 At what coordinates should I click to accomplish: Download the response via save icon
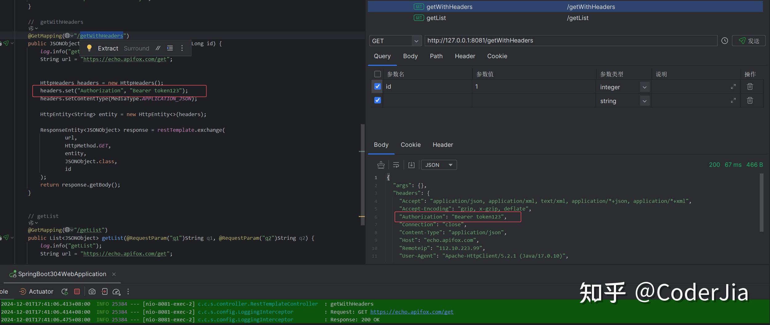(411, 165)
